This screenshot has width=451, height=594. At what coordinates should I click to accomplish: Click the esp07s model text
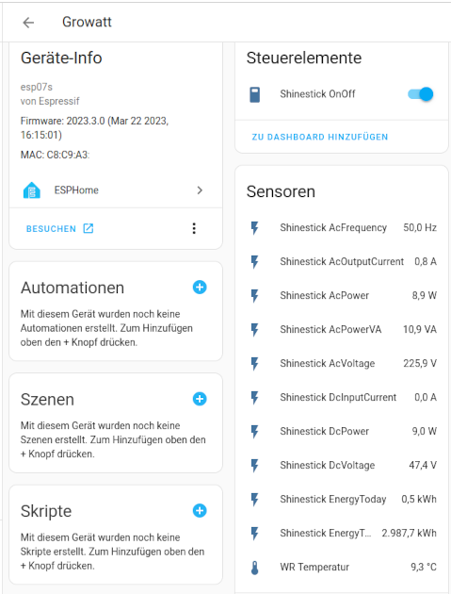tap(37, 87)
